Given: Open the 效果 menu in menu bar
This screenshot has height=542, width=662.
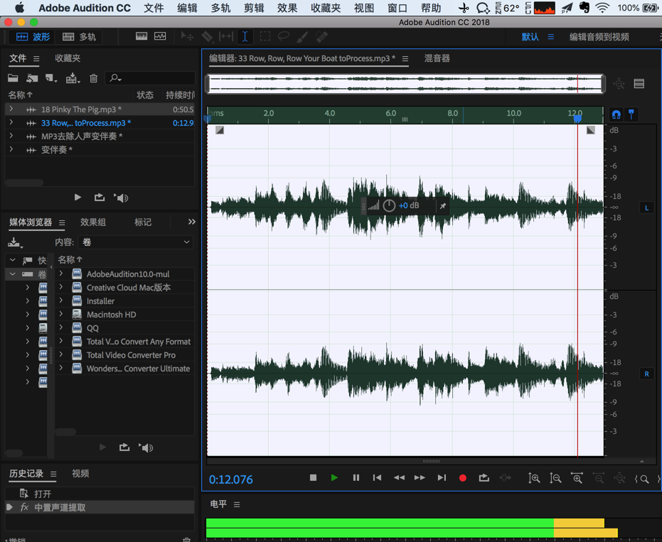Looking at the screenshot, I should 287,9.
